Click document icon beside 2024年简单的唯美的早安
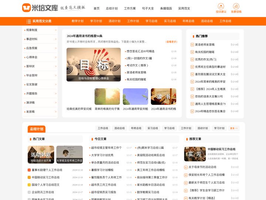Screen dimensions: 266x200 192,81
